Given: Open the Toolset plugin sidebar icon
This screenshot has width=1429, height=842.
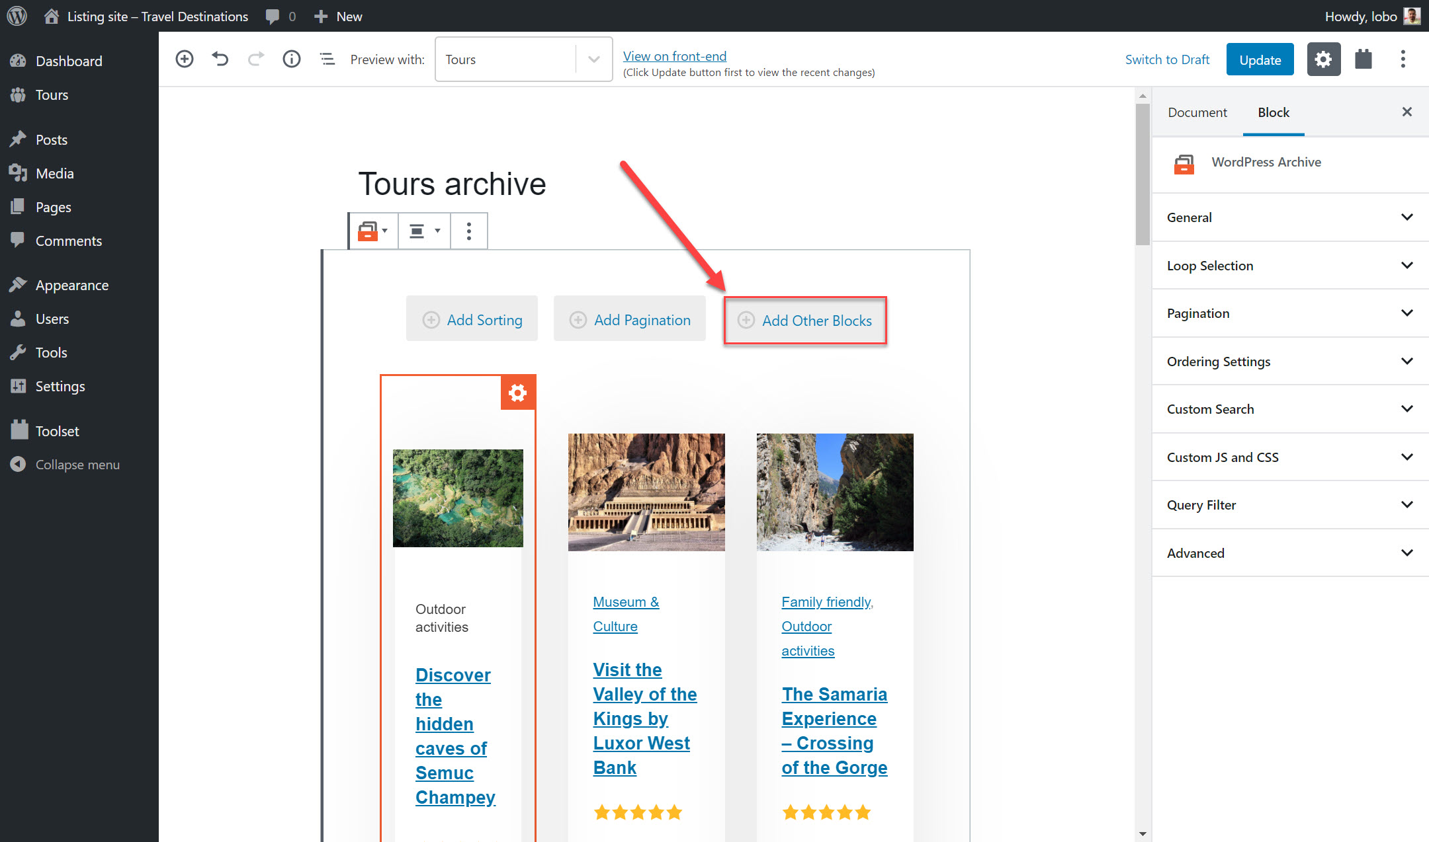Looking at the screenshot, I should 1364,59.
